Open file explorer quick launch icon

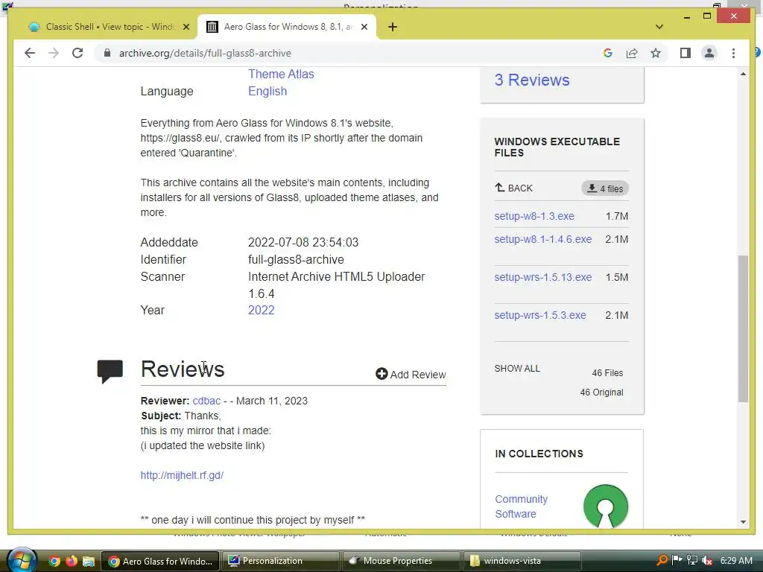[x=88, y=561]
